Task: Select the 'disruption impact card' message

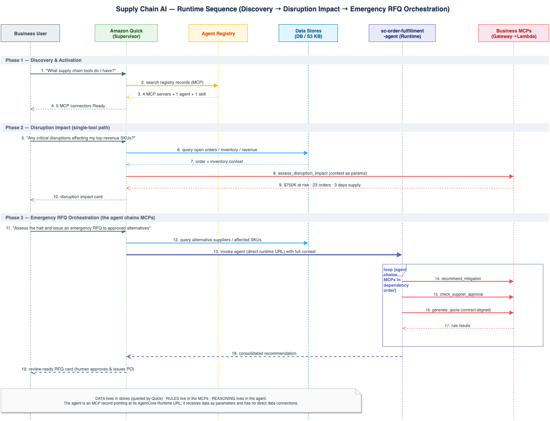Action: click(78, 197)
